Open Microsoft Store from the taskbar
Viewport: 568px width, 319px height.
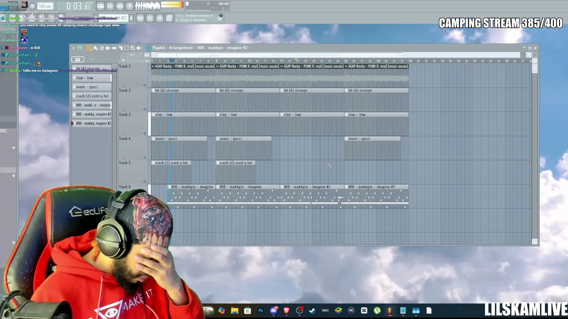tap(248, 311)
